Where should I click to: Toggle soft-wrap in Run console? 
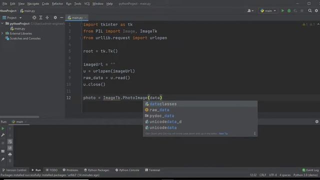(10, 141)
